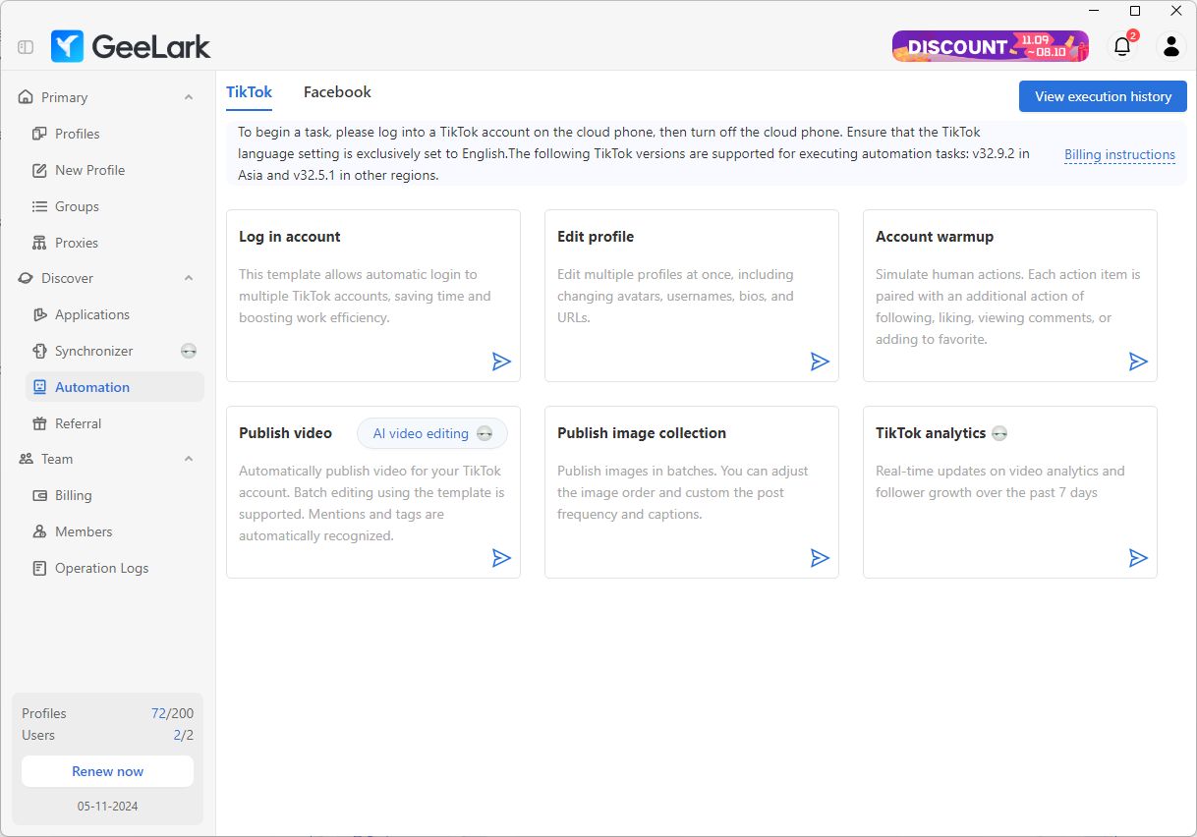Viewport: 1197px width, 837px height.
Task: Collapse the Discover section
Action: [188, 278]
